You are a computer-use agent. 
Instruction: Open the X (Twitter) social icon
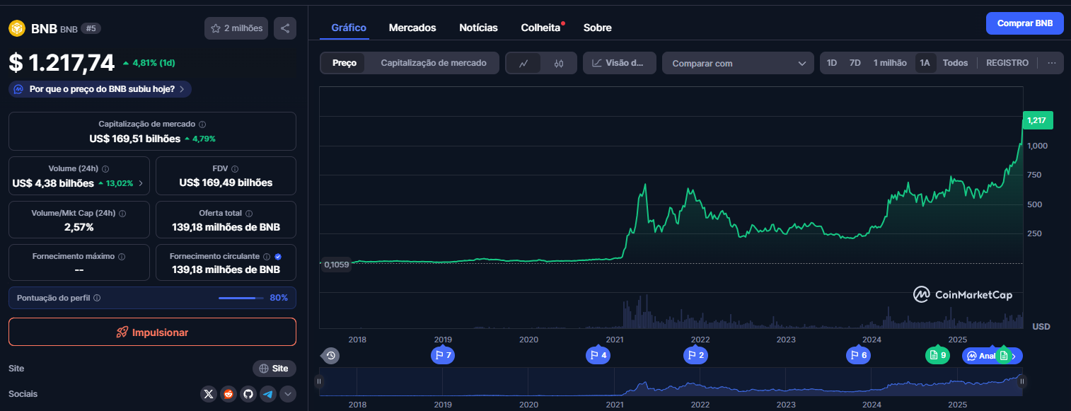208,394
